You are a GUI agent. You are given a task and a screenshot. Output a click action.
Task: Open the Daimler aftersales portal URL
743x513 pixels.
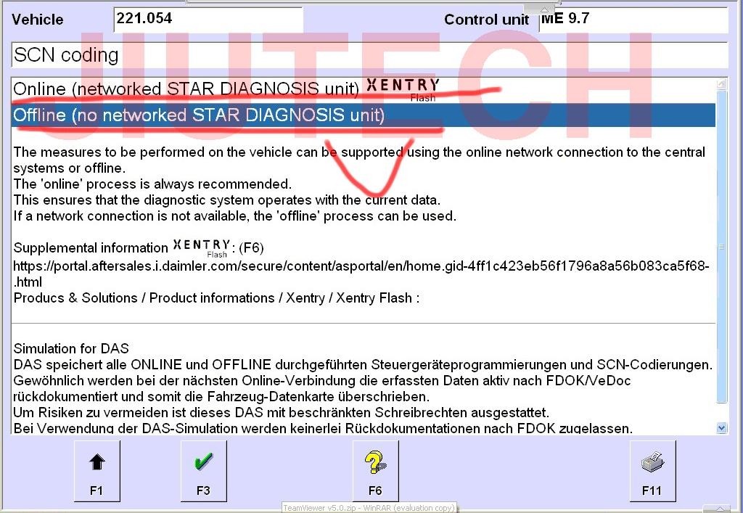pos(361,266)
